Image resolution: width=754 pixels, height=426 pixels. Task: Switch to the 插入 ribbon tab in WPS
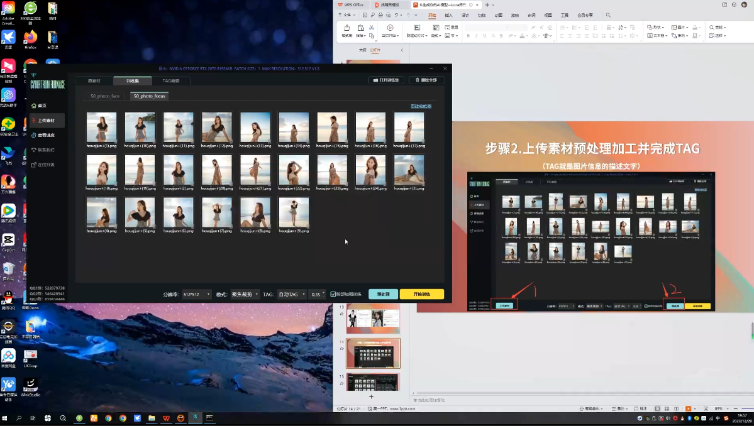click(448, 15)
